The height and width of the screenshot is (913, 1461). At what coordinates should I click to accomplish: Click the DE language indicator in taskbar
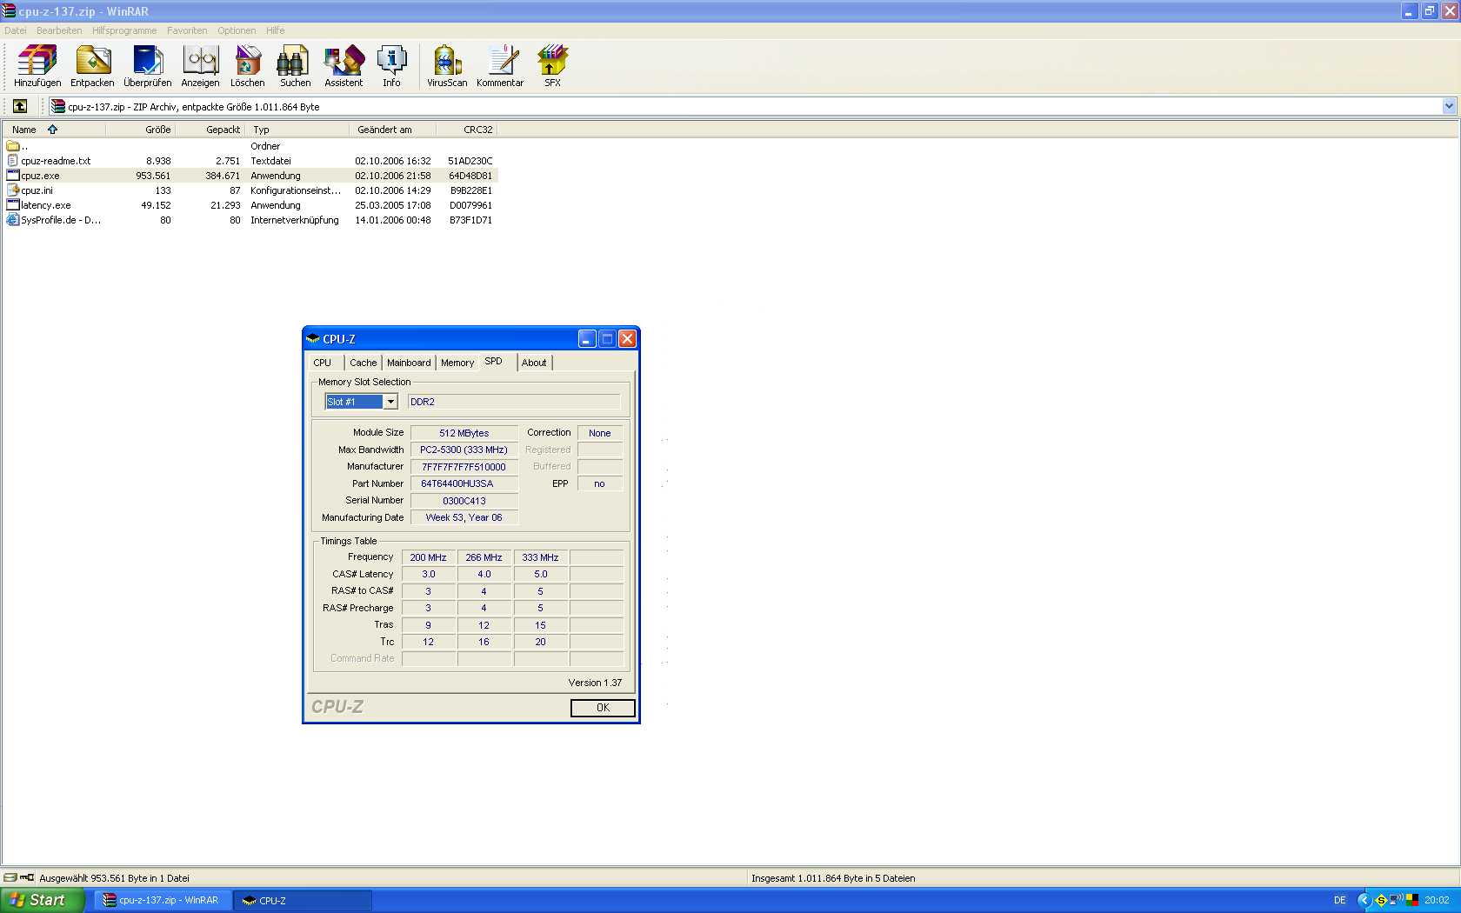pos(1340,900)
